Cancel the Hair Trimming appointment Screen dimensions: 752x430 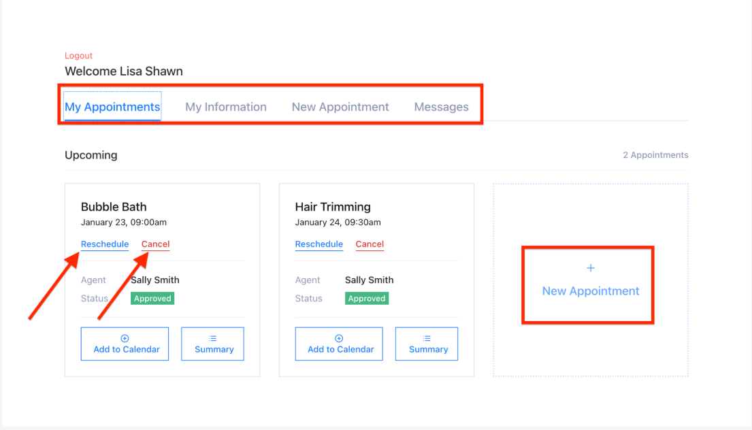[370, 244]
